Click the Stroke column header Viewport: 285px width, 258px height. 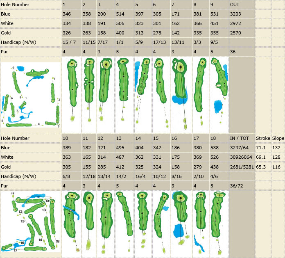pos(262,139)
